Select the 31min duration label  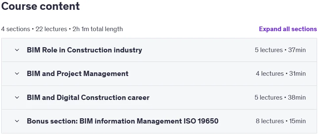pos(298,73)
